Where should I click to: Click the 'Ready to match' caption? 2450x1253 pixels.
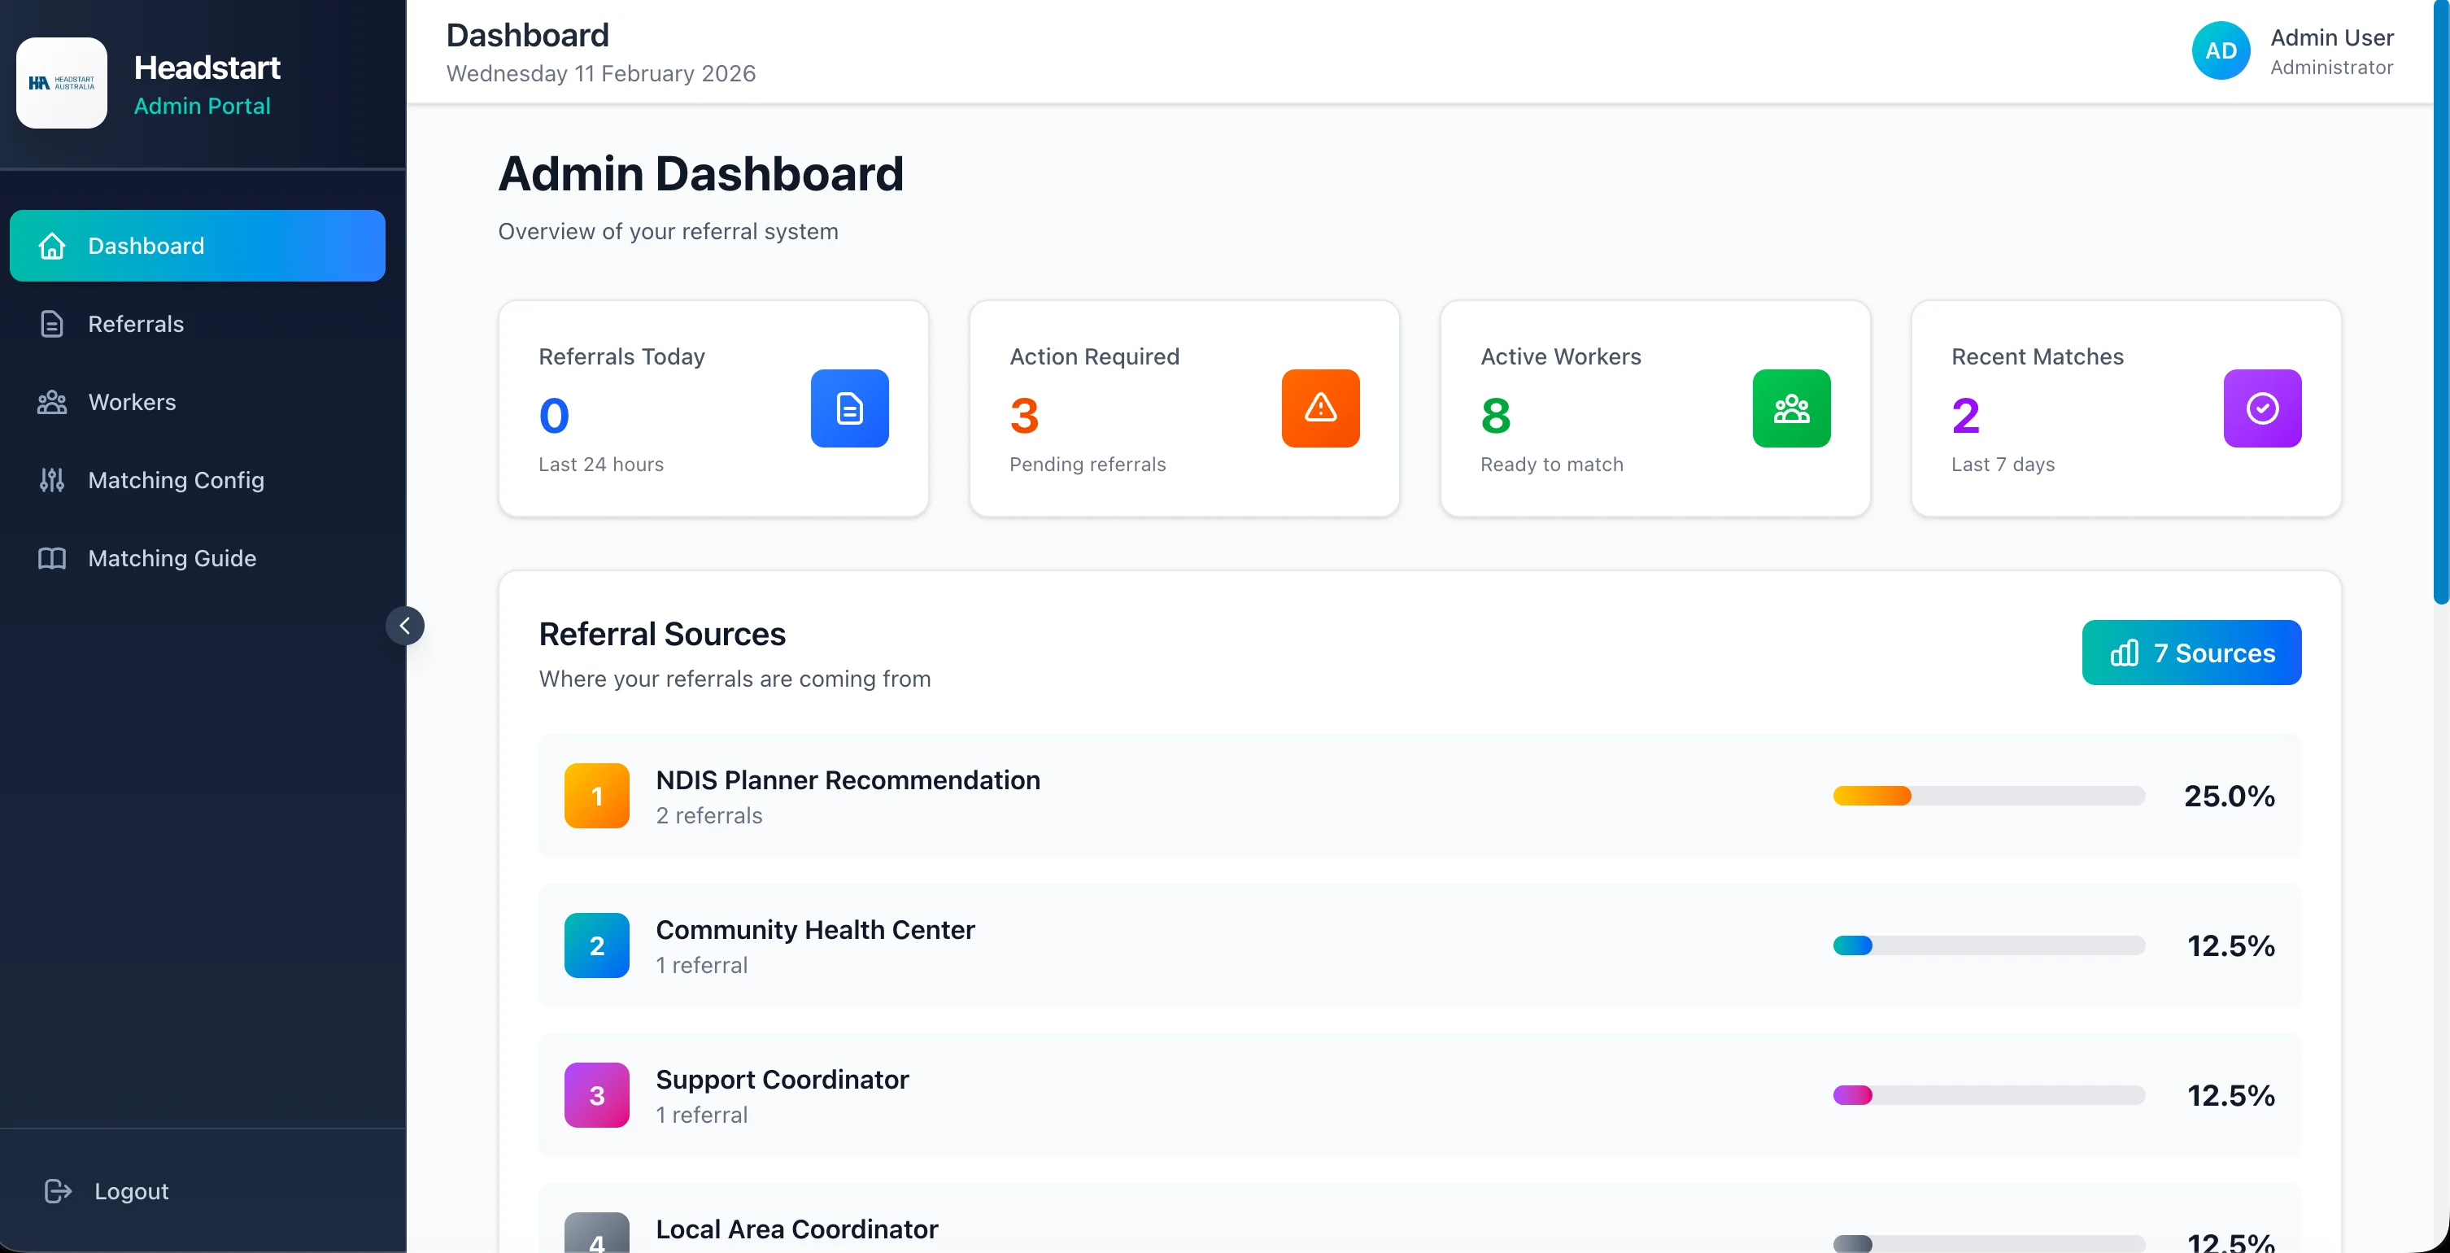pyautogui.click(x=1551, y=465)
